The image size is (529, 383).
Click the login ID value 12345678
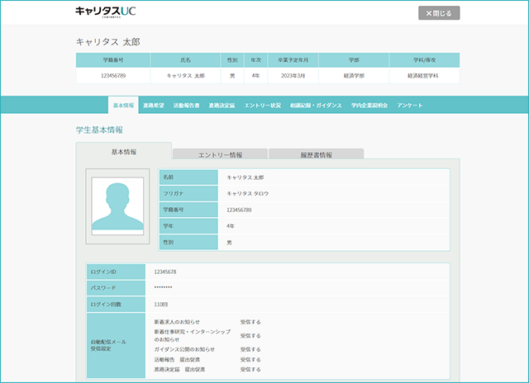[165, 272]
